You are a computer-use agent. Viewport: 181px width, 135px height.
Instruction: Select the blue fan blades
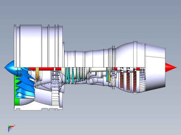pos(25,83)
